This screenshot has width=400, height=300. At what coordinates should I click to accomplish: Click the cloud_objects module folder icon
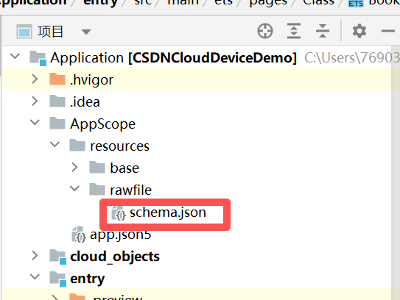click(58, 257)
